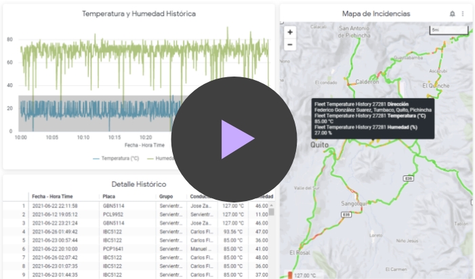The height and width of the screenshot is (279, 475).
Task: Click the E35 road shield on the east route
Action: [x=408, y=178]
